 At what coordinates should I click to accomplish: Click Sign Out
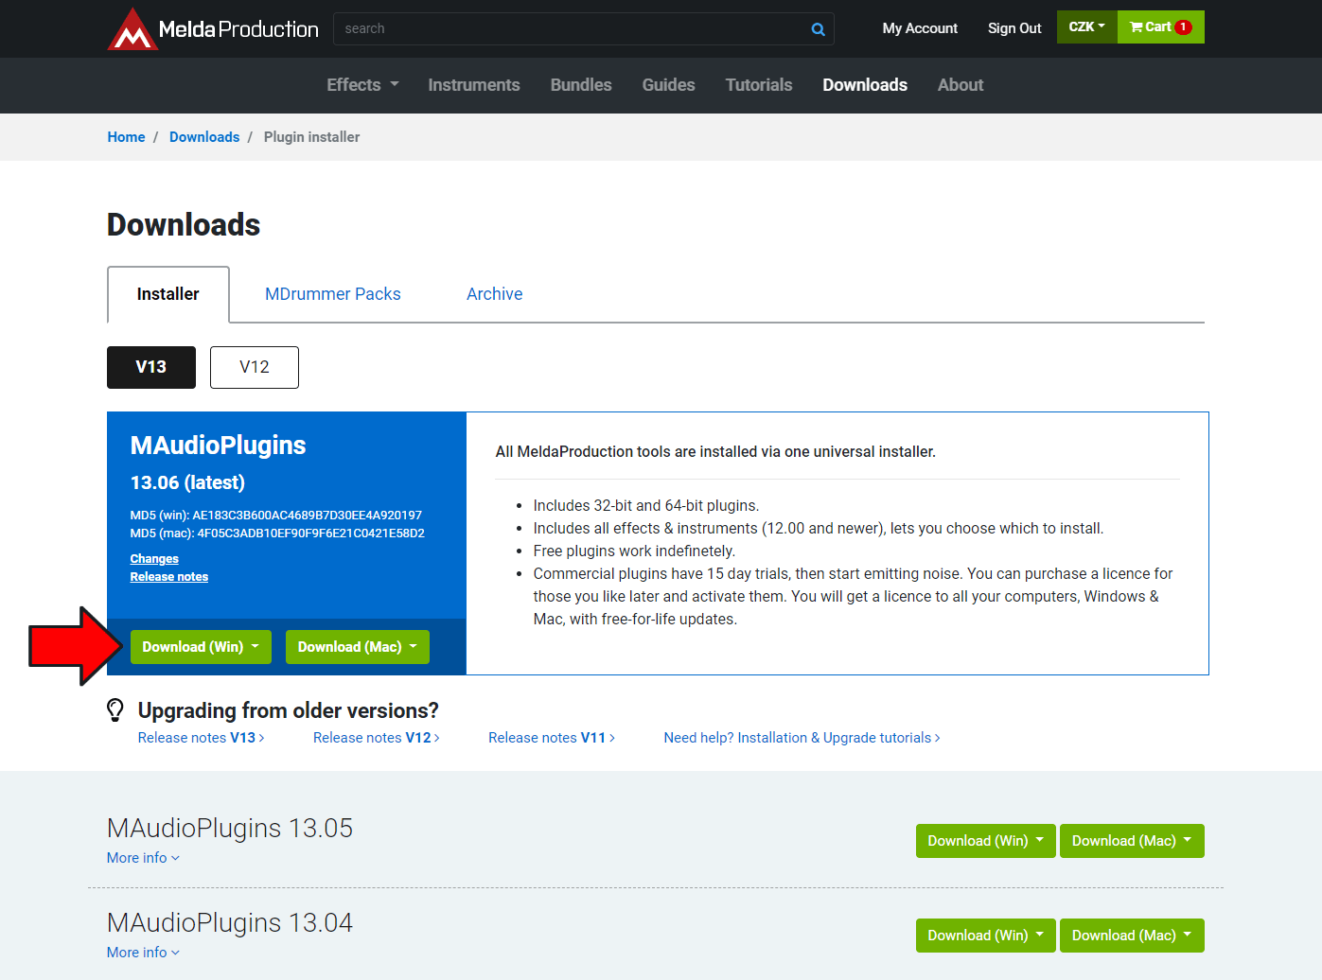1014,28
